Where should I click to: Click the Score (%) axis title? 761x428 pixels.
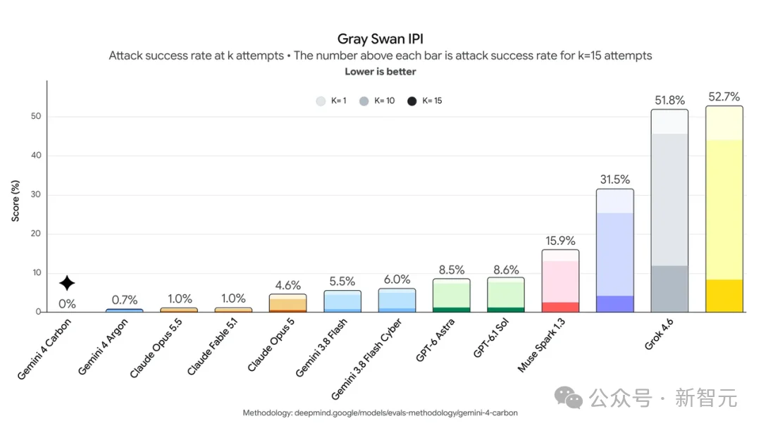coord(16,201)
